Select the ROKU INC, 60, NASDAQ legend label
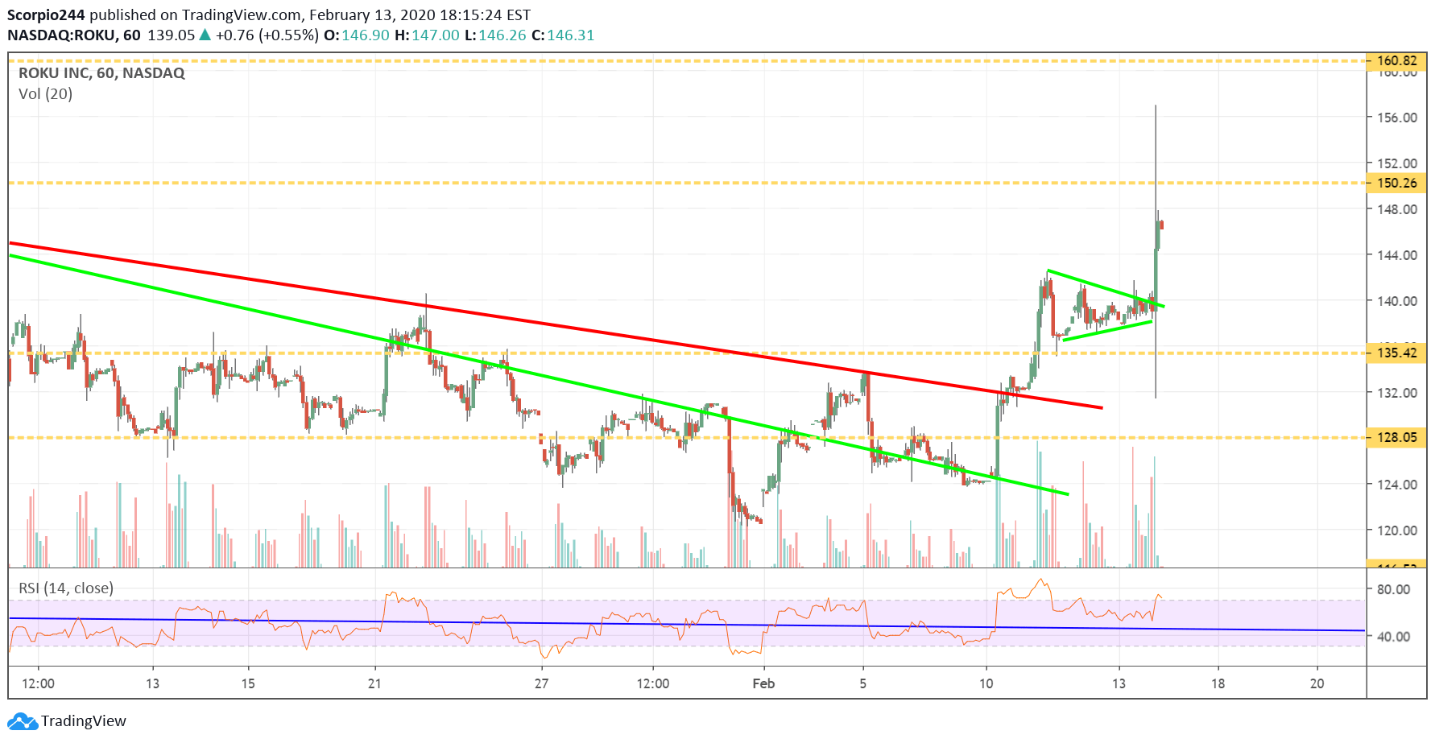 click(101, 73)
